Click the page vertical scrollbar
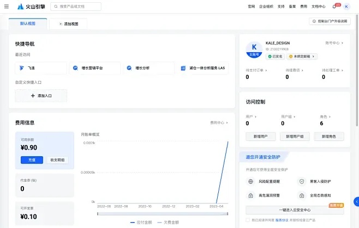This screenshot has height=228, width=359. [357, 70]
